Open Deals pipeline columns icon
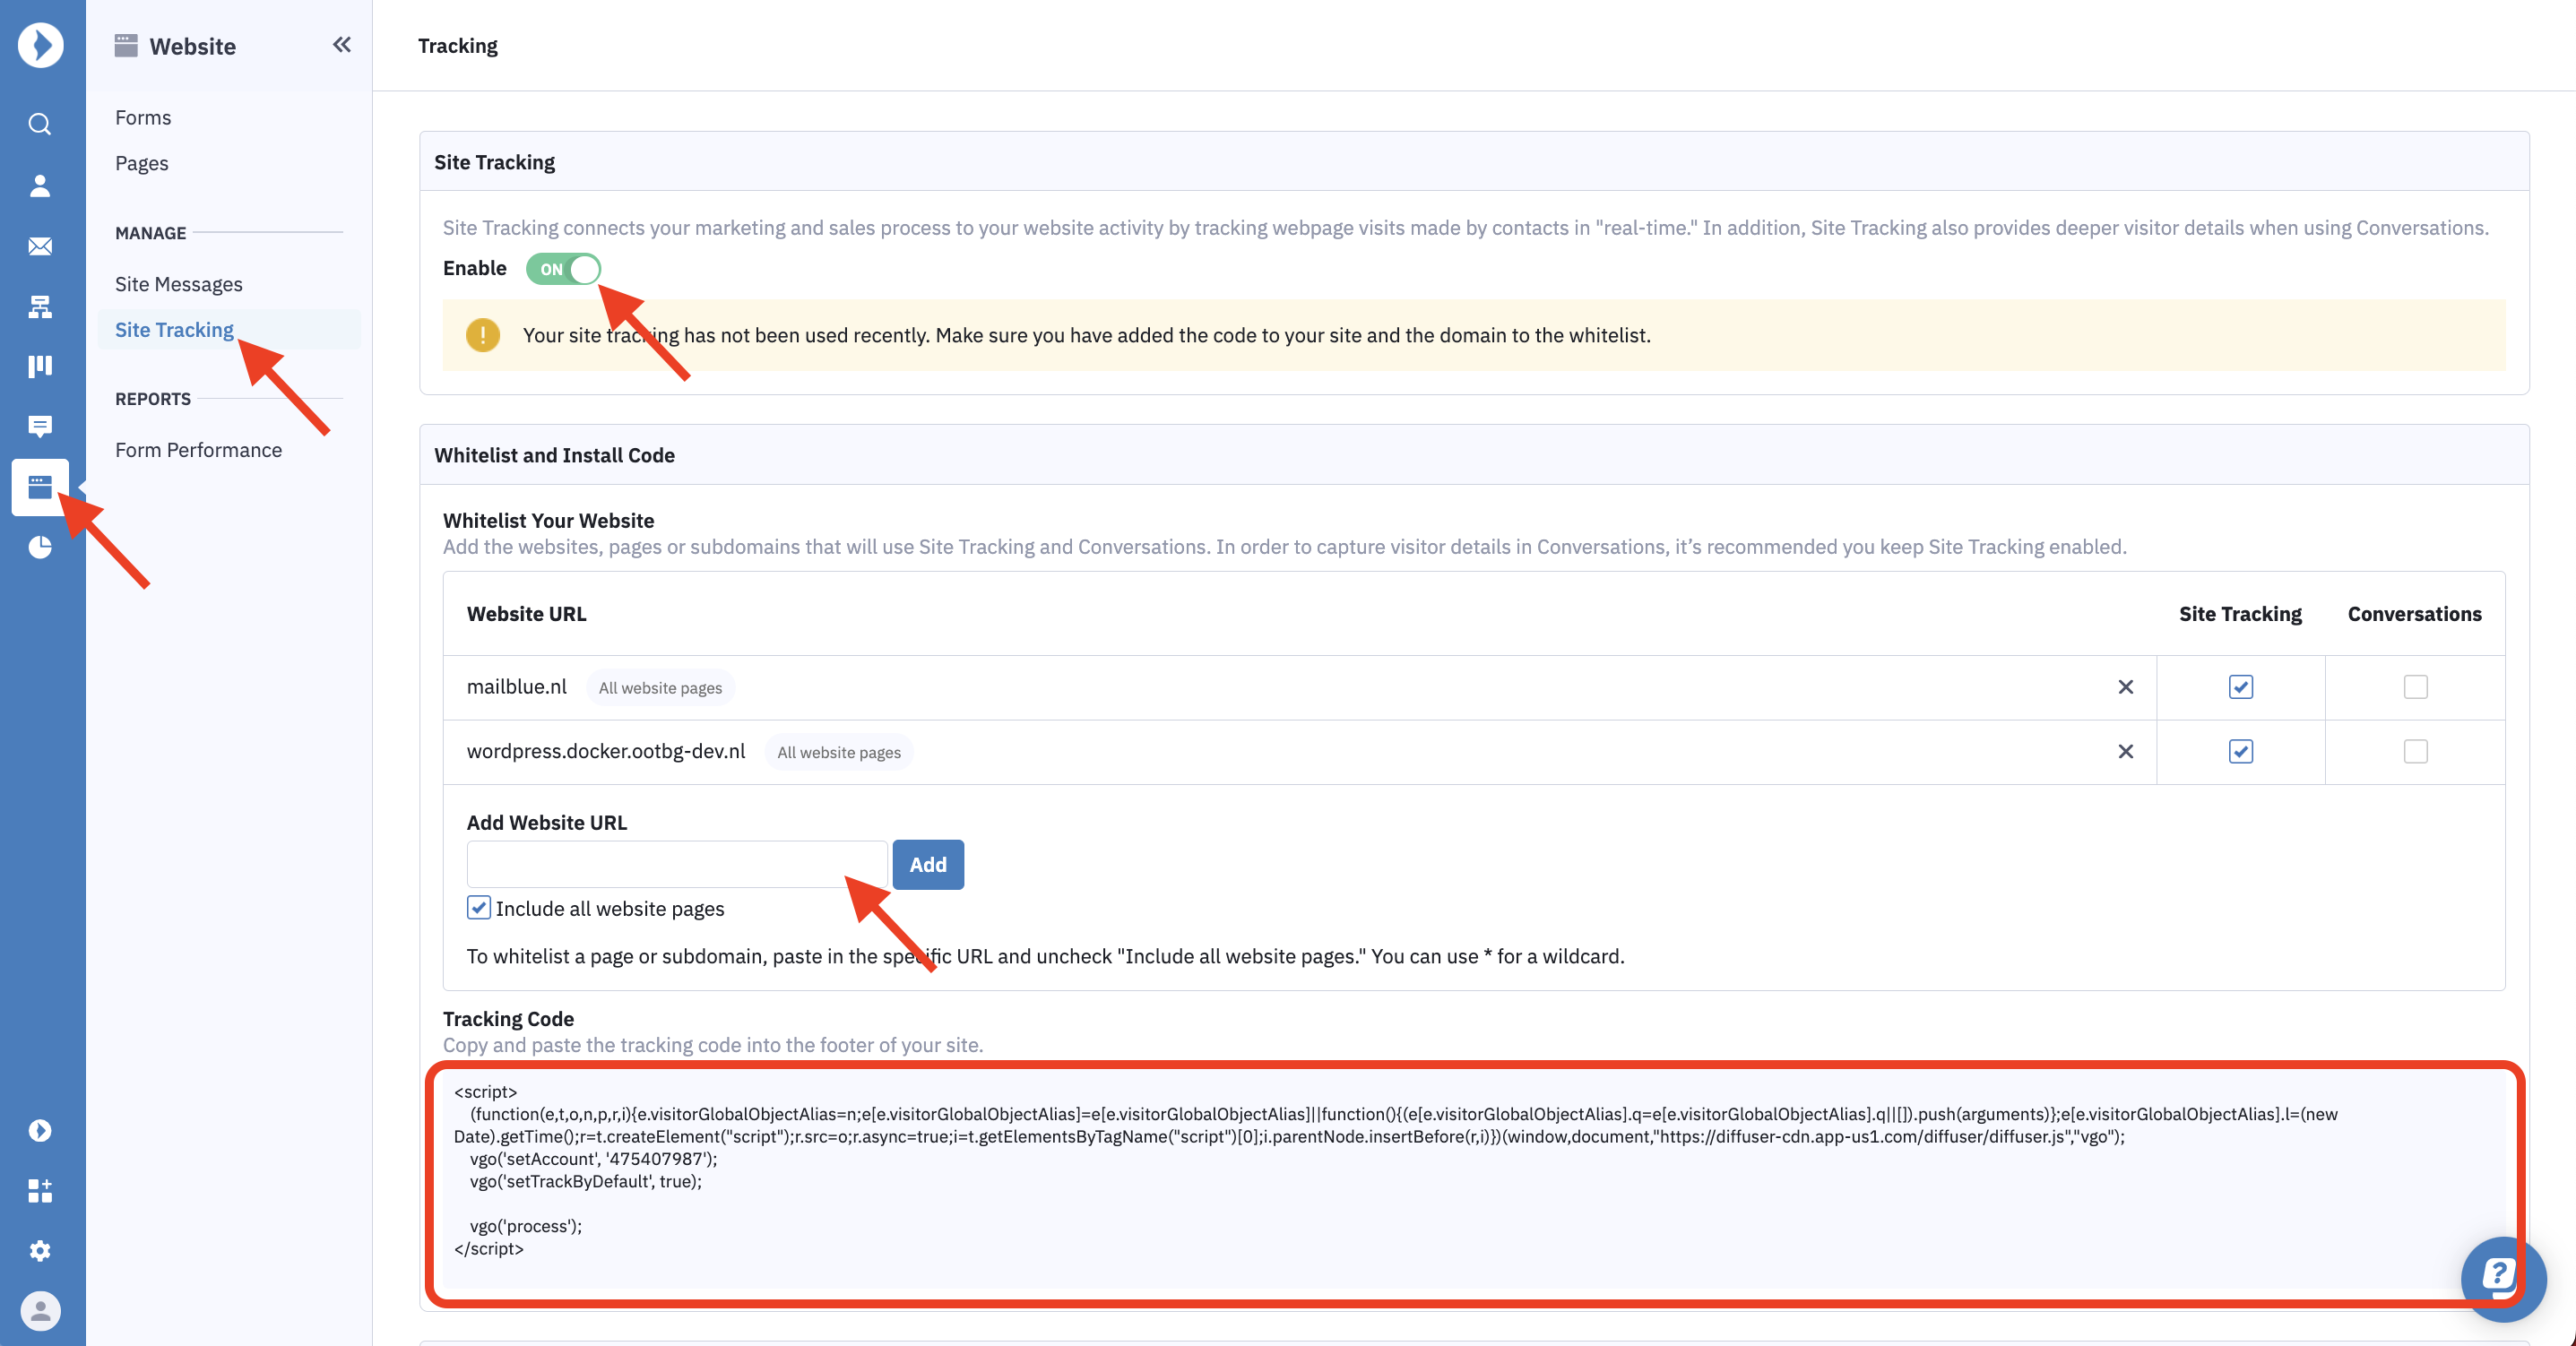The image size is (2576, 1346). 40,366
